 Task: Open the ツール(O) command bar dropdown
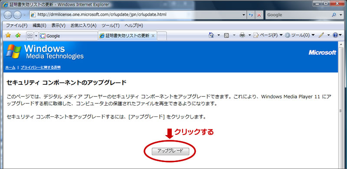tap(300, 35)
